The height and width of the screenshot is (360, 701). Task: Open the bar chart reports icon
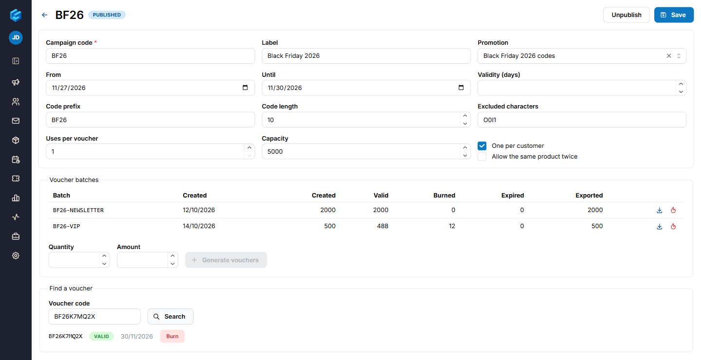16,198
